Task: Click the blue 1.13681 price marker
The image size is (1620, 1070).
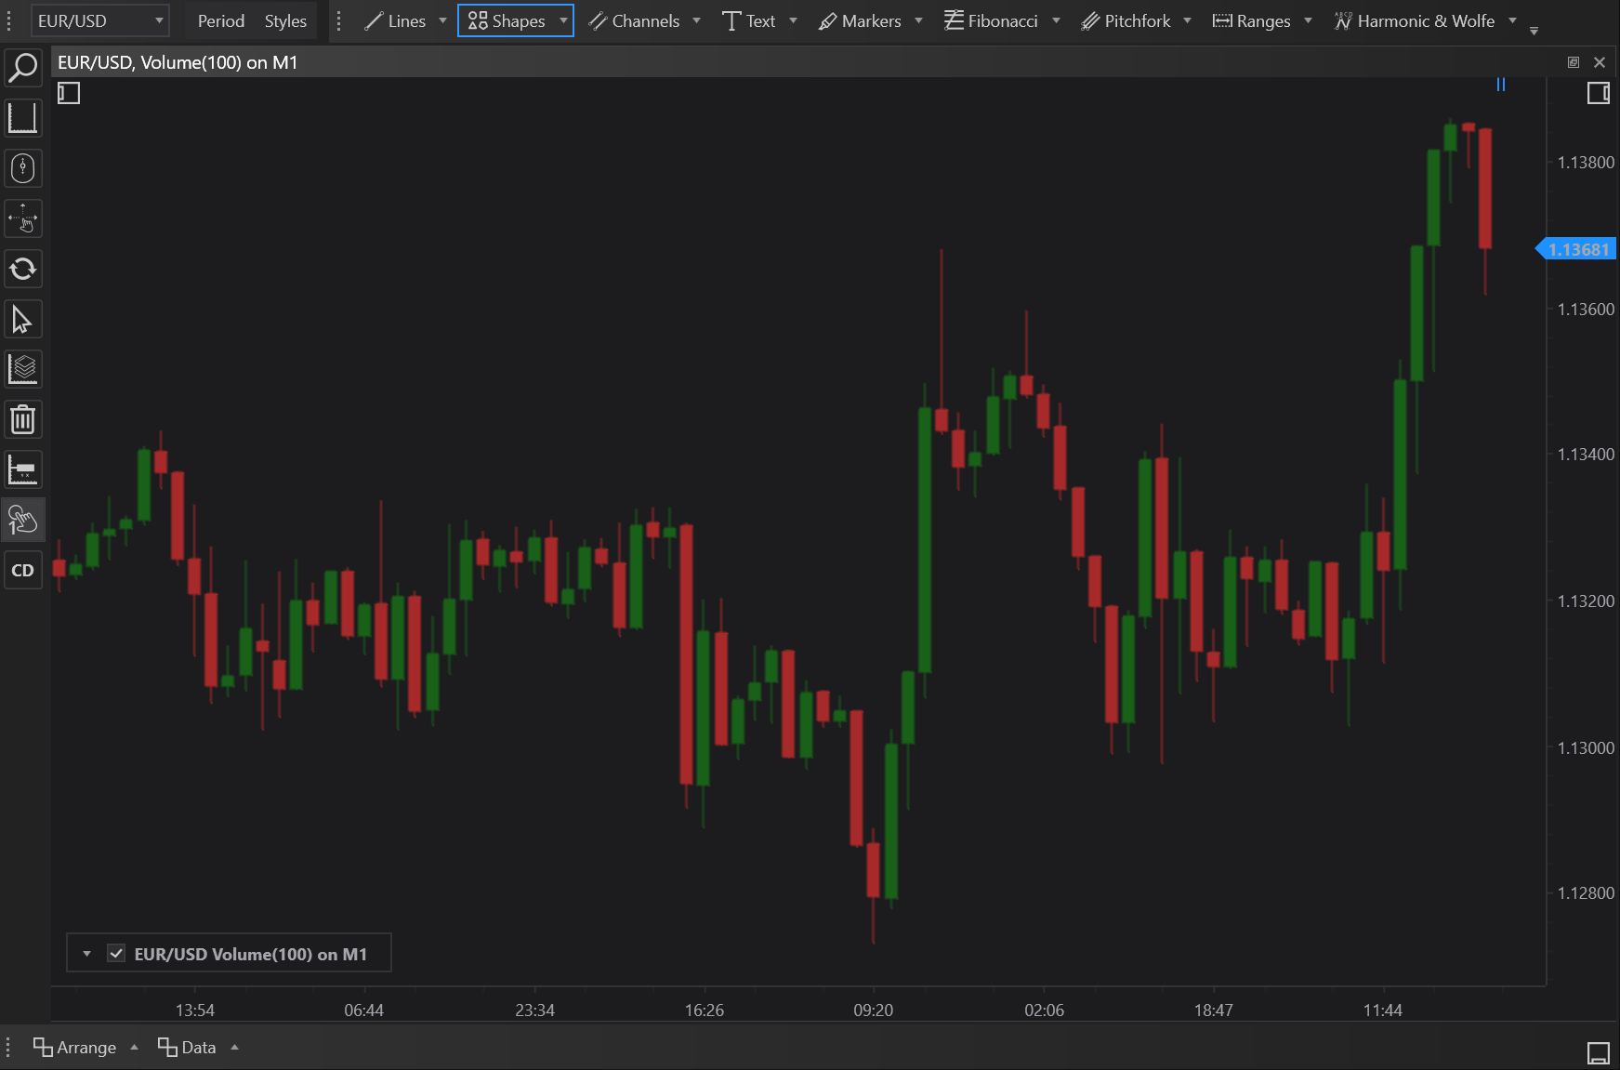Action: click(1577, 249)
